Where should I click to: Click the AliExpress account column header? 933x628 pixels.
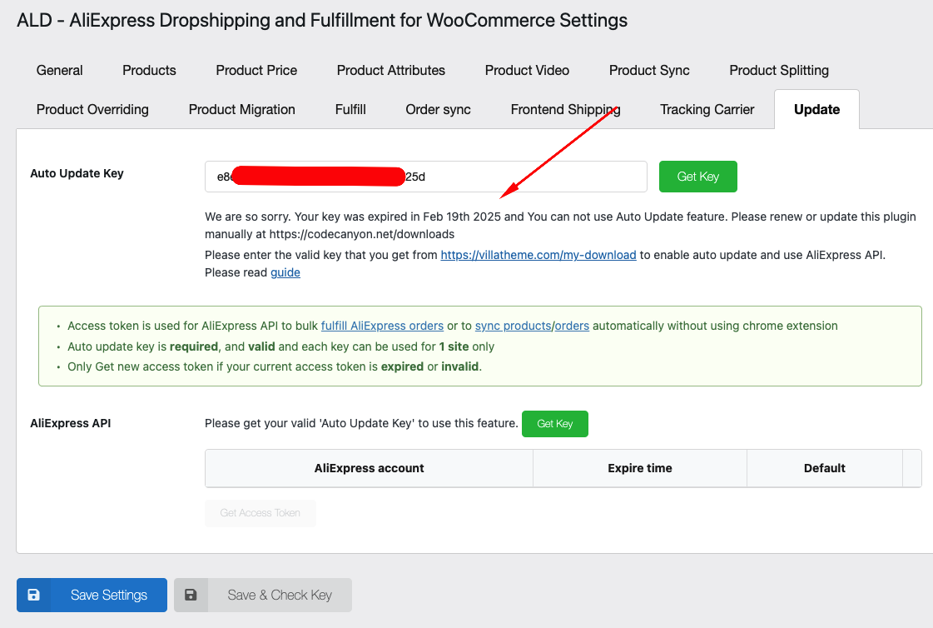(x=369, y=468)
